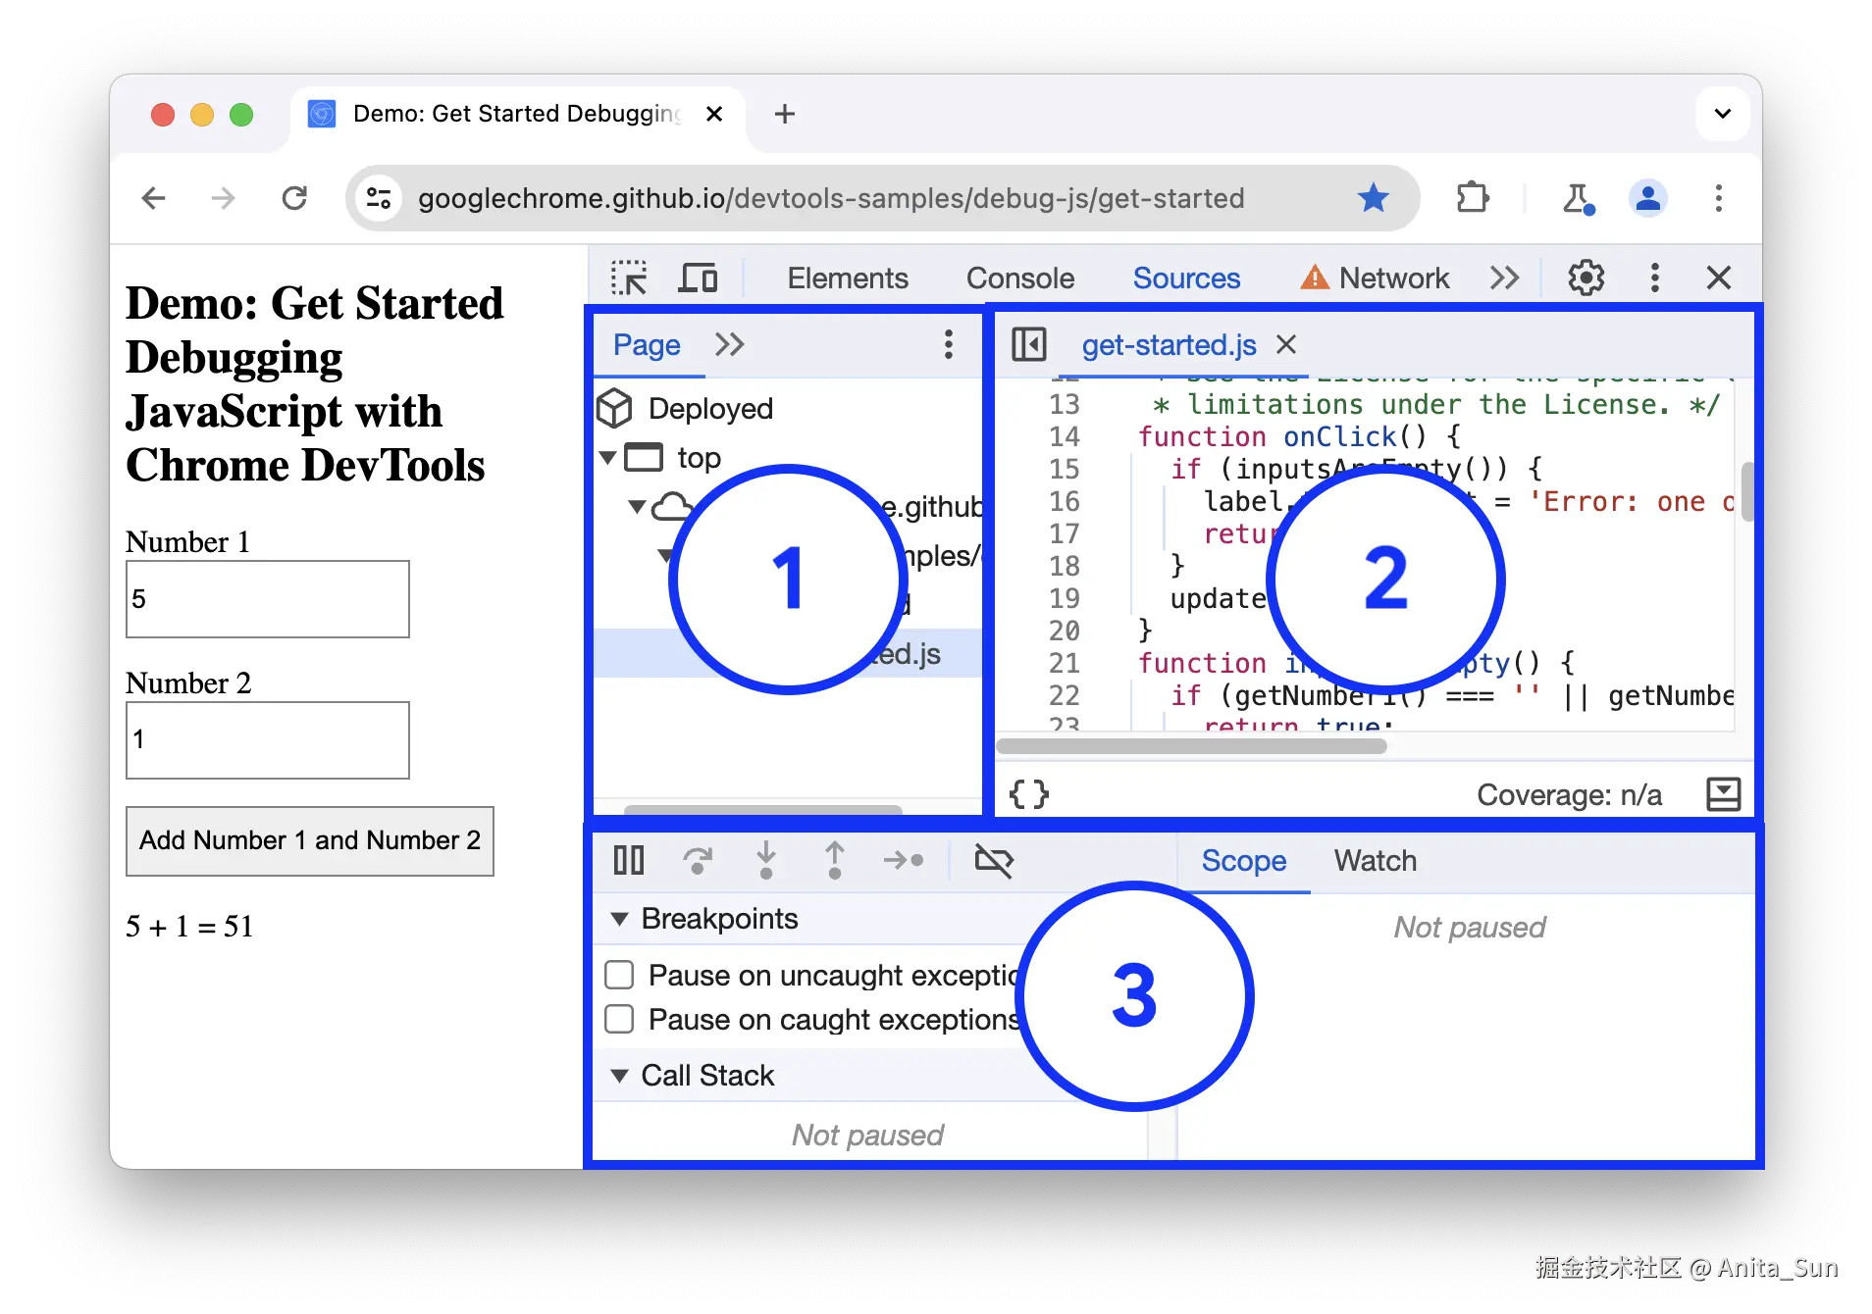Enable Pause on caught exceptions
The height and width of the screenshot is (1314, 1872).
[x=619, y=1020]
